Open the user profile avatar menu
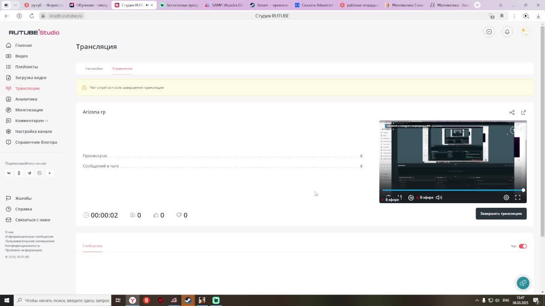Screen dimensions: 545x306 click(525, 32)
